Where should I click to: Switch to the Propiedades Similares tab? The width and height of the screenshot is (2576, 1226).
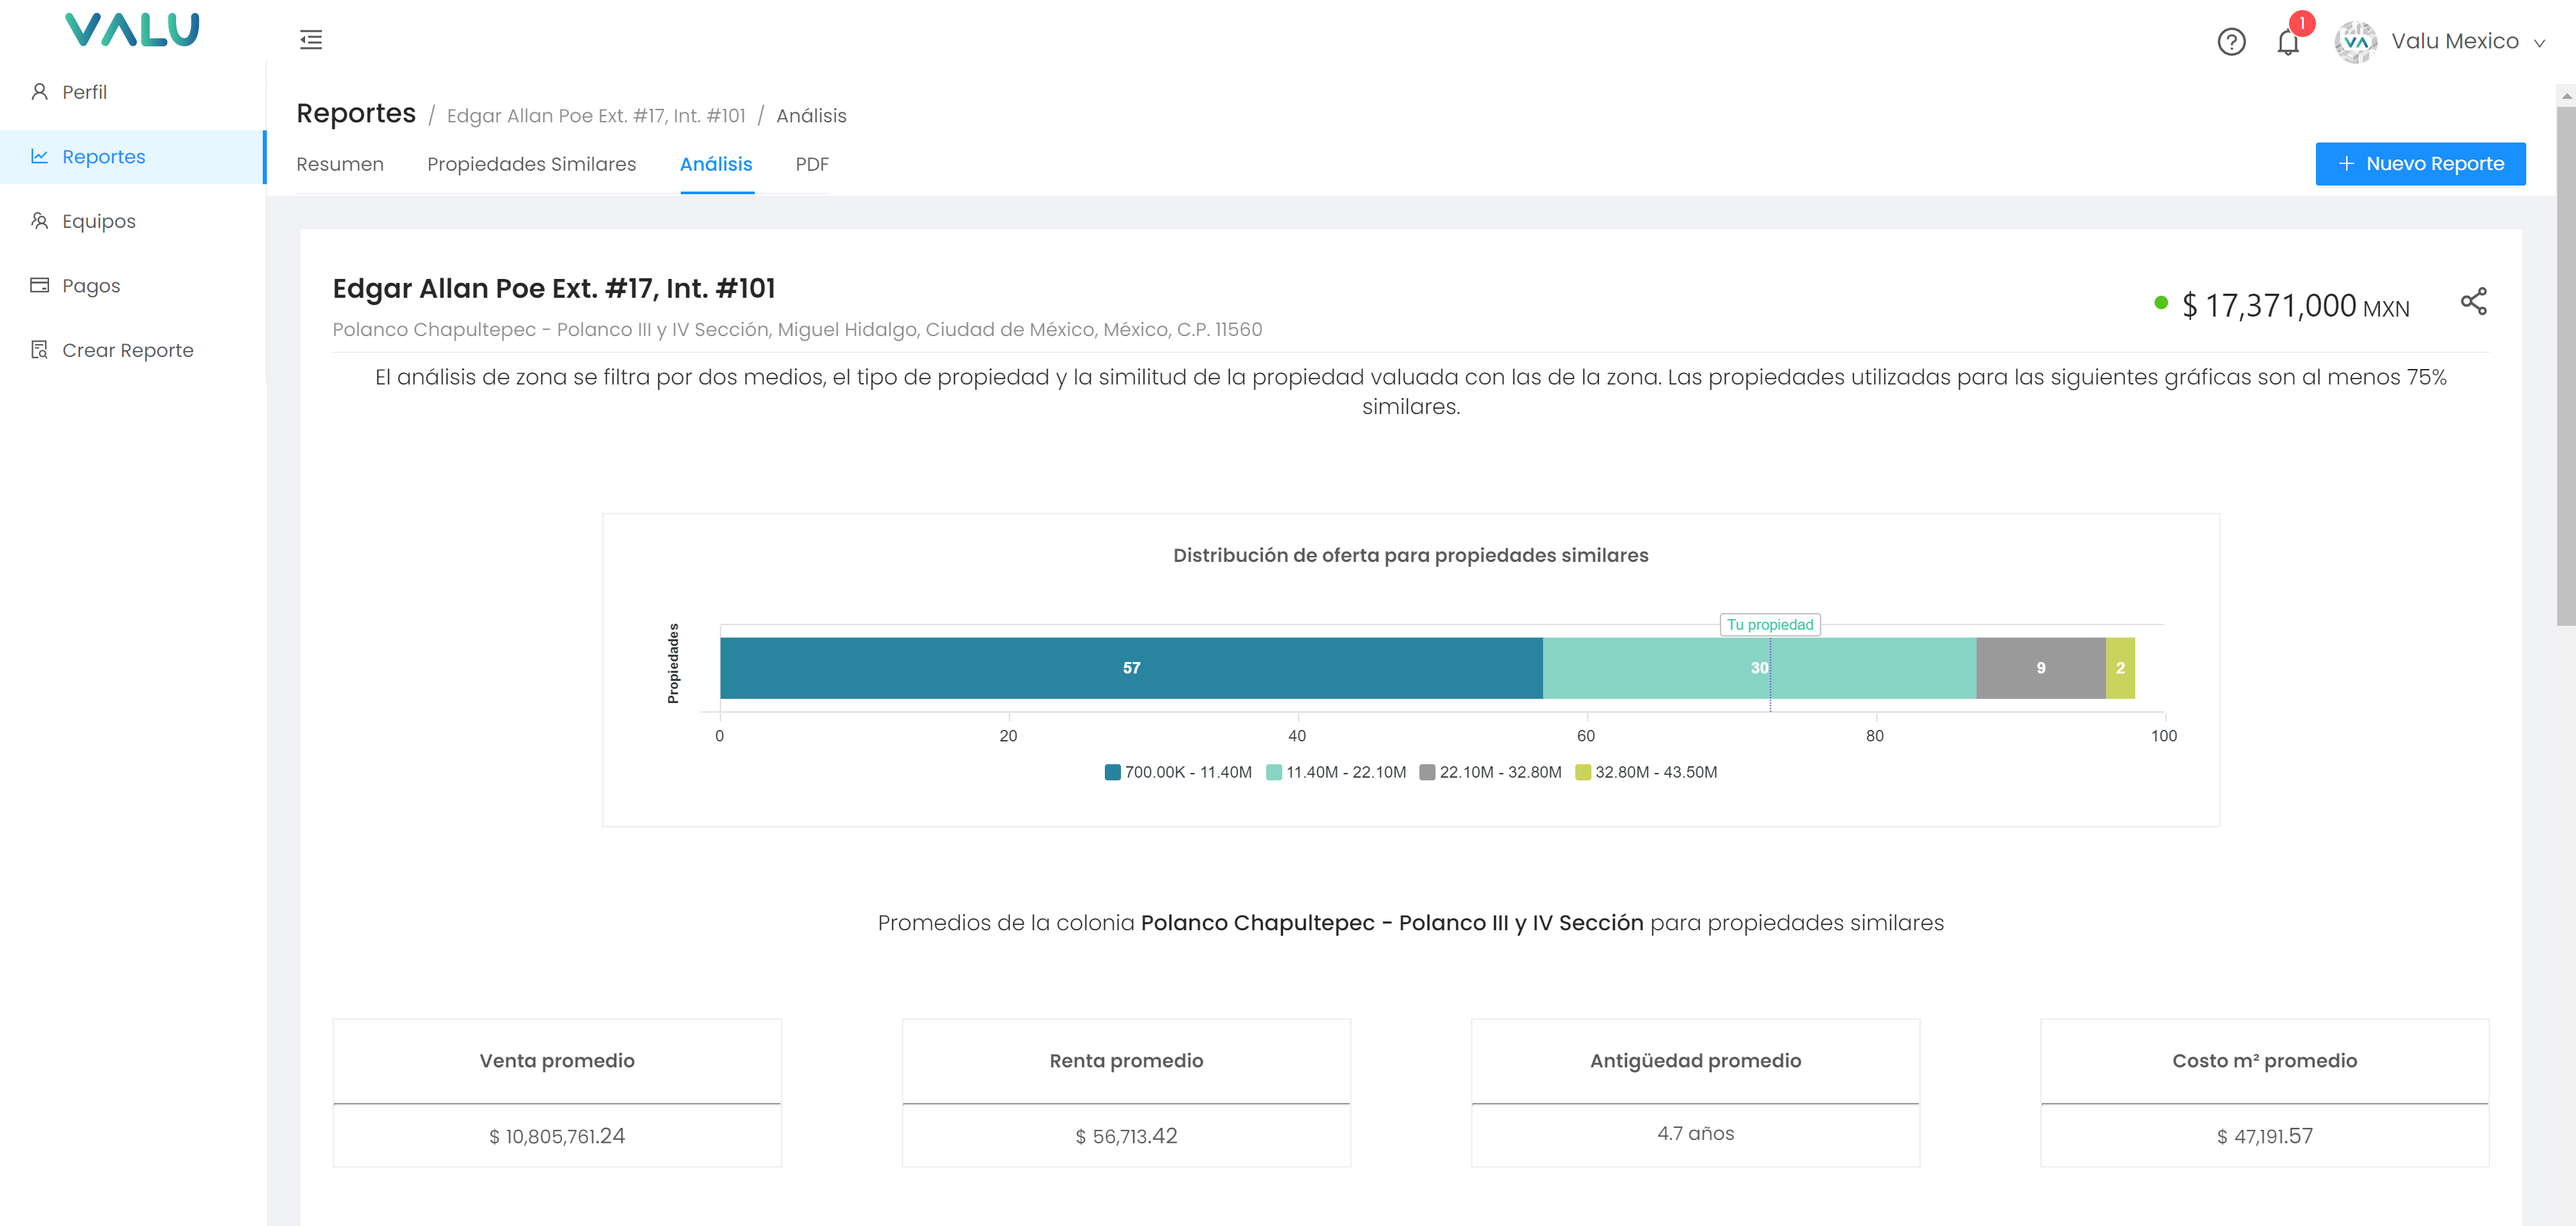tap(531, 164)
